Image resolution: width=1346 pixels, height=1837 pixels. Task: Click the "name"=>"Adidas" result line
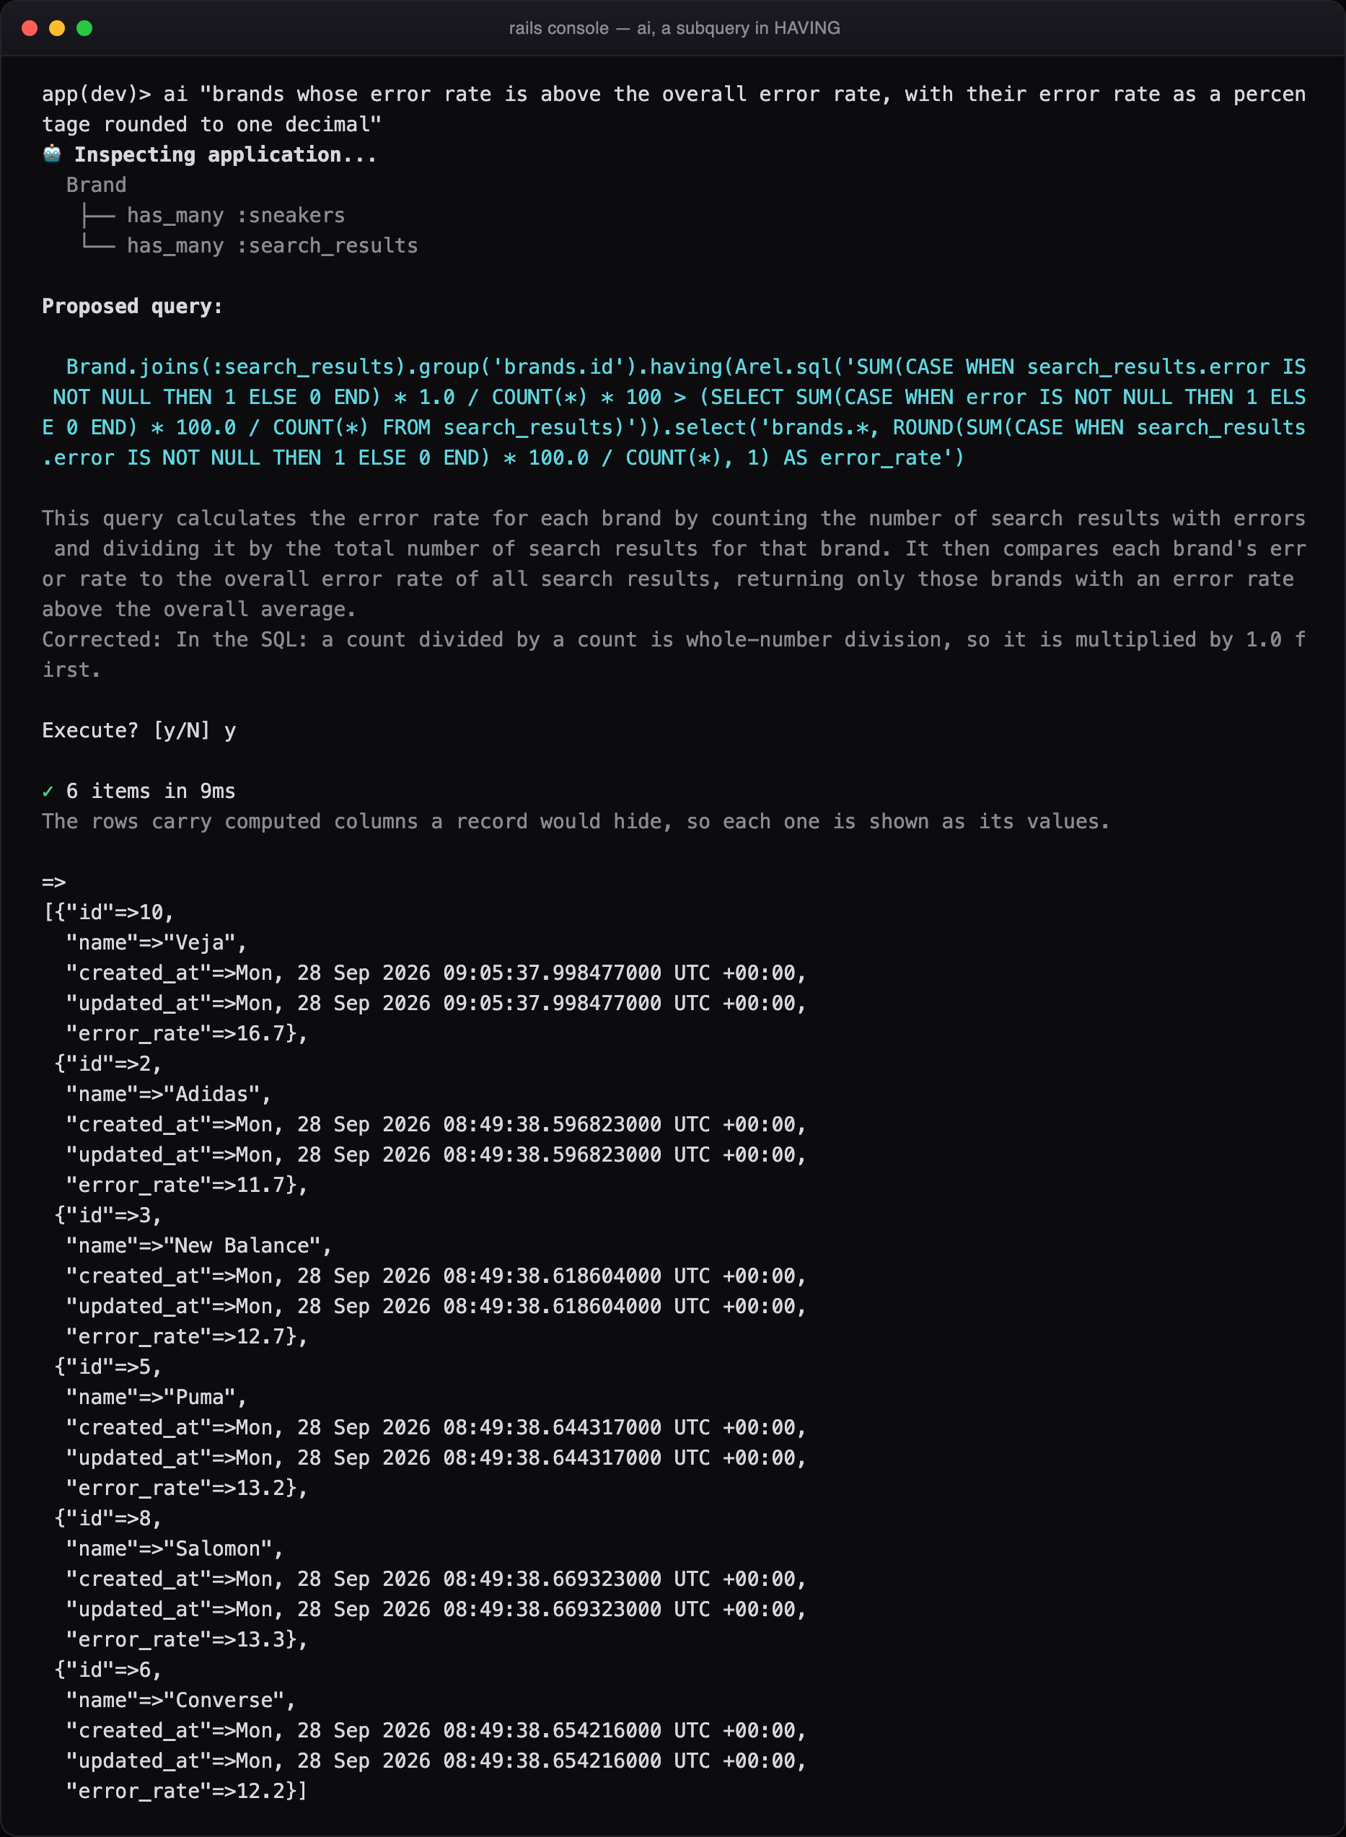pyautogui.click(x=169, y=1095)
